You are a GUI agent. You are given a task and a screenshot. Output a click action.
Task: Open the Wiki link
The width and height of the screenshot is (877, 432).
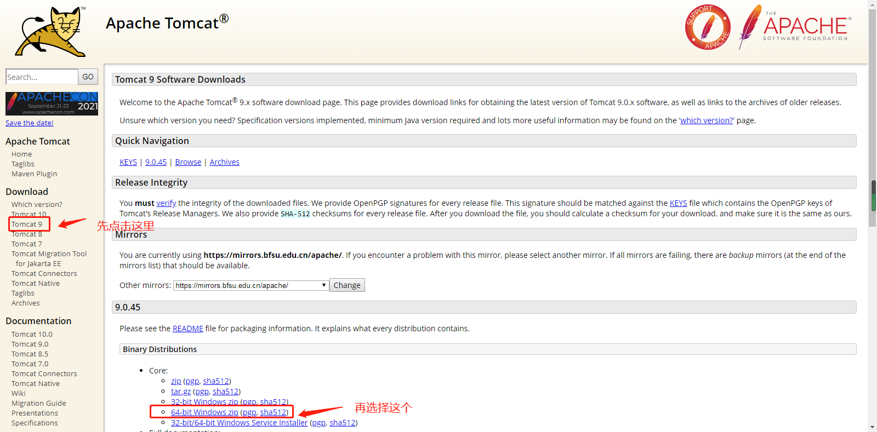coord(19,394)
